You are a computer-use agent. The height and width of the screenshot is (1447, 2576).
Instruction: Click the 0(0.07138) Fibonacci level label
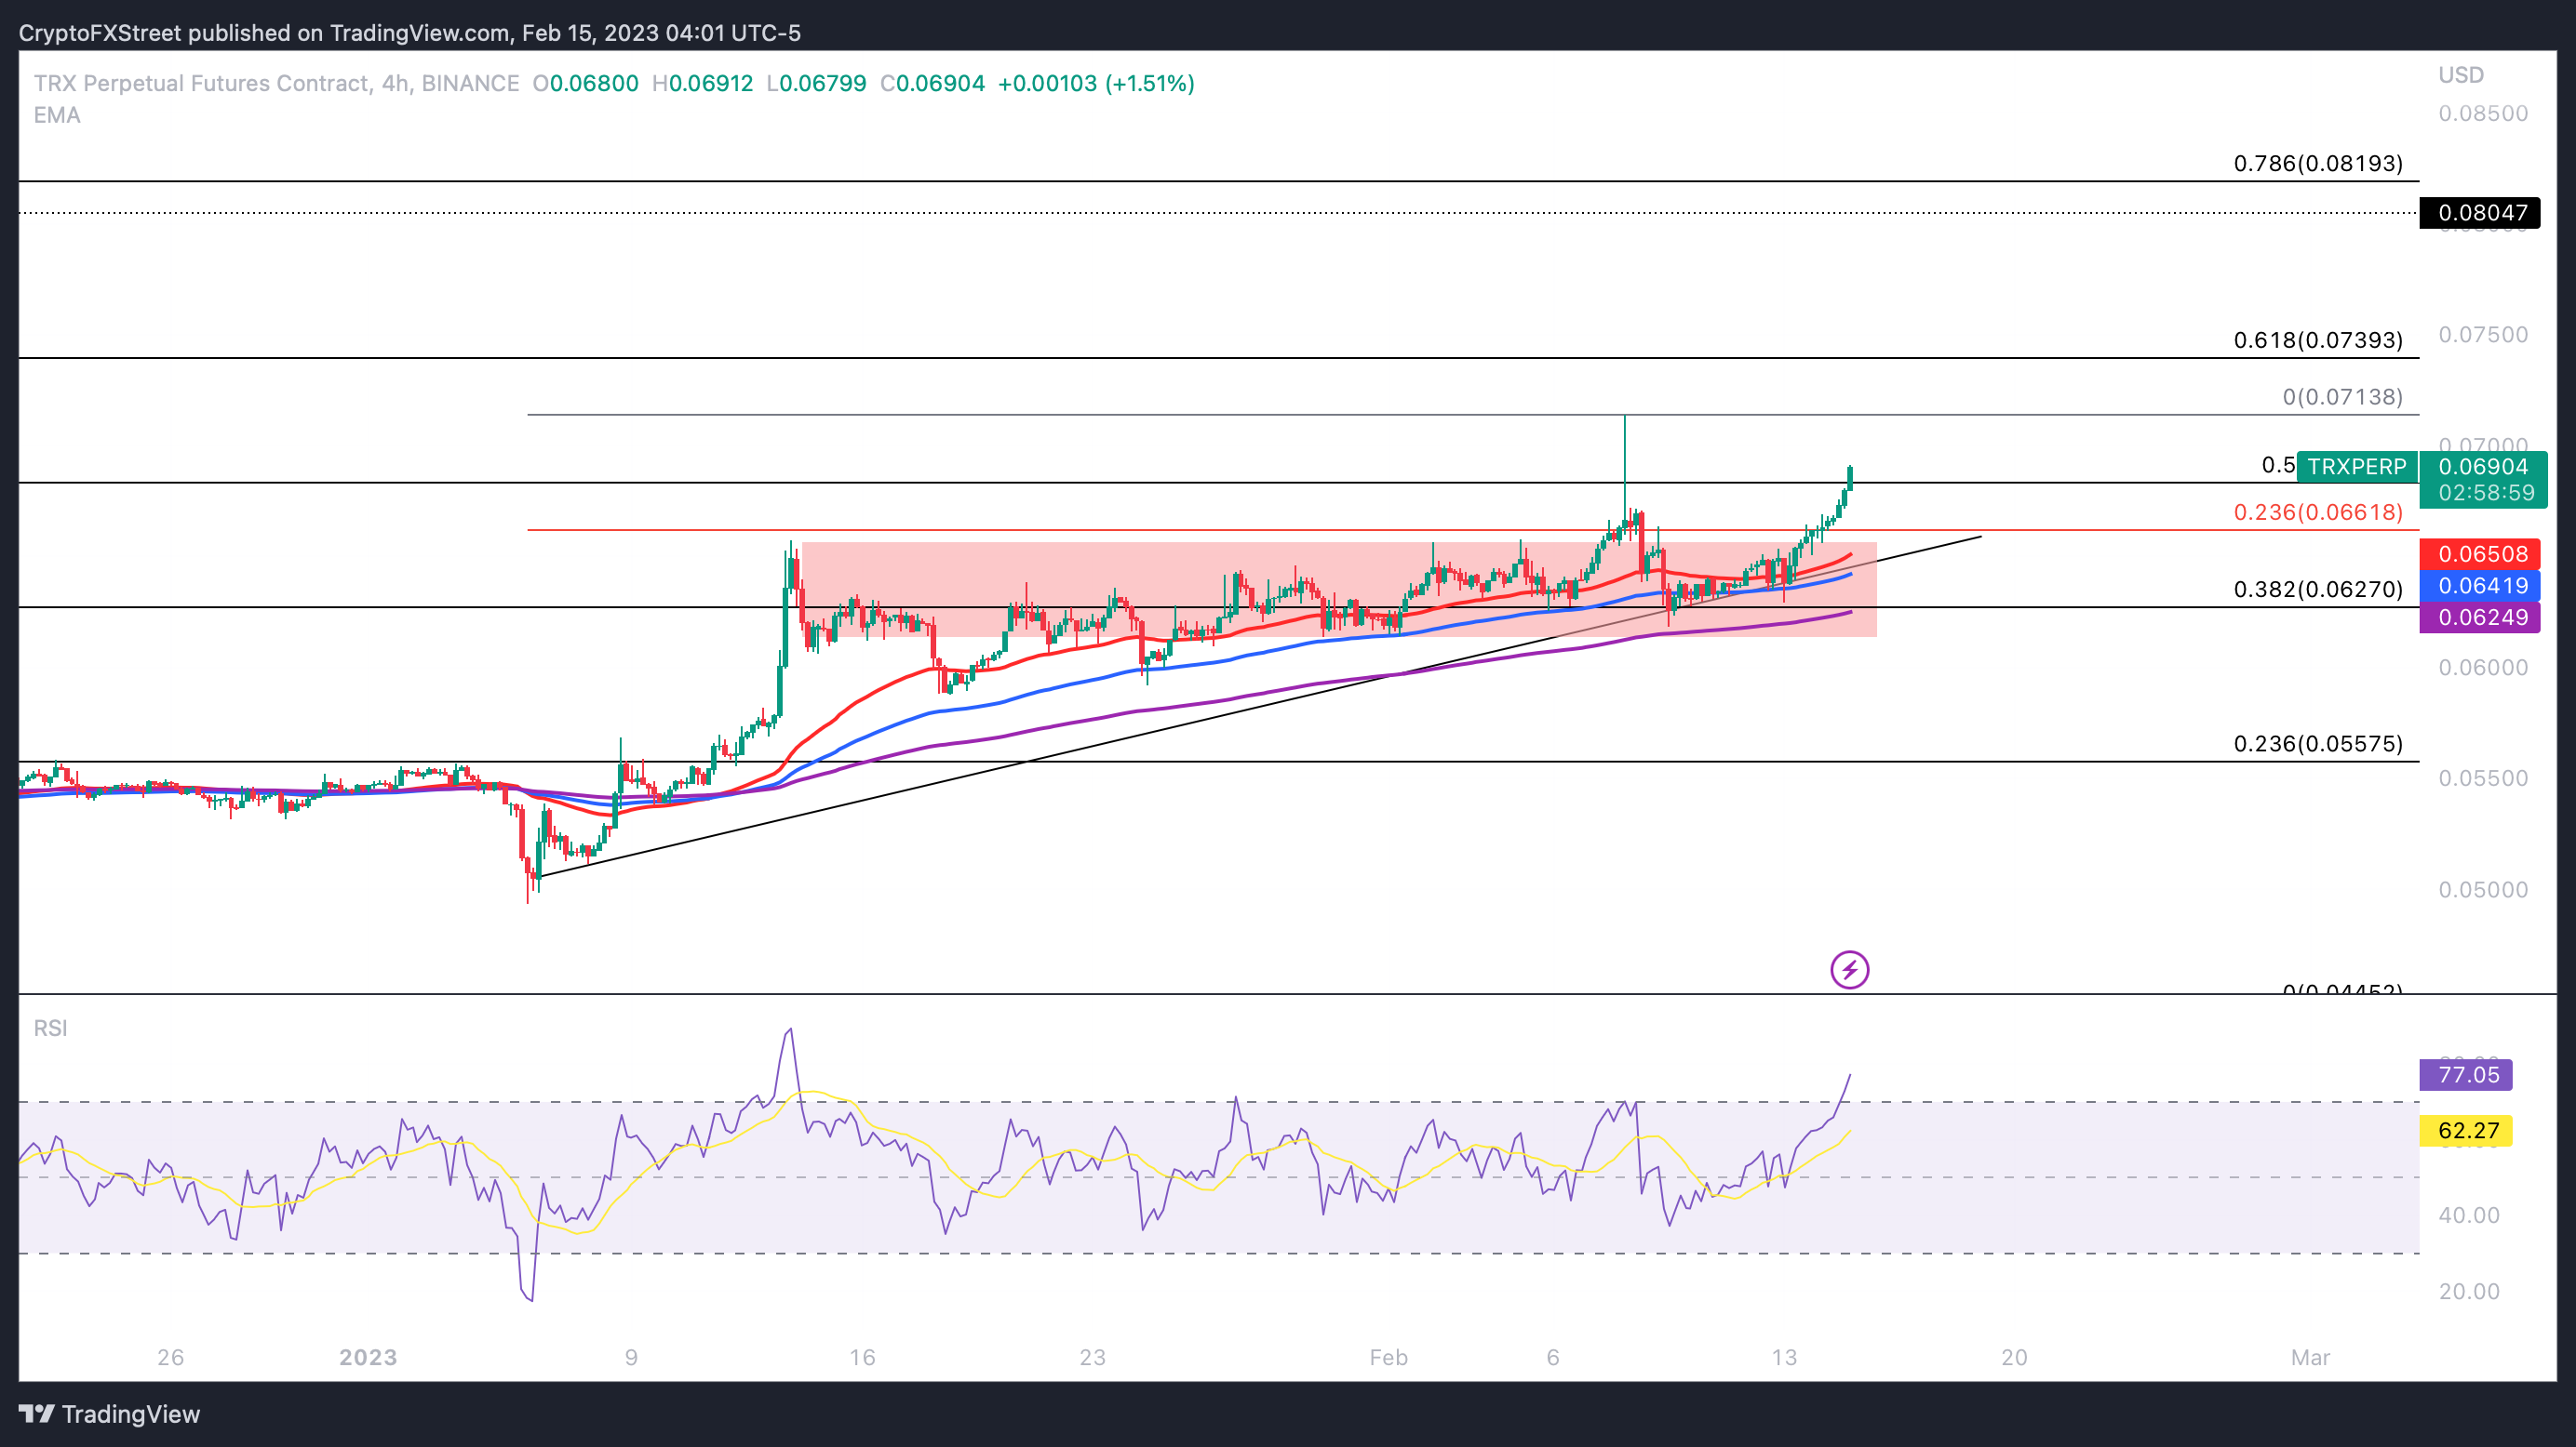pyautogui.click(x=2342, y=397)
